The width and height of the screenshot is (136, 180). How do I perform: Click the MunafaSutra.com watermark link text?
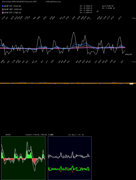coord(54,2)
